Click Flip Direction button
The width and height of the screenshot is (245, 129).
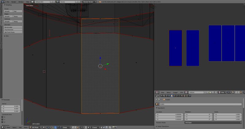click(13, 30)
